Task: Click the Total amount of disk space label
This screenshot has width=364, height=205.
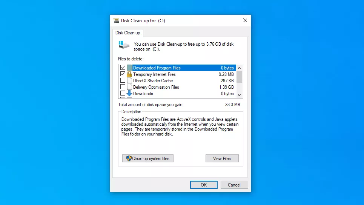Action: [151, 105]
